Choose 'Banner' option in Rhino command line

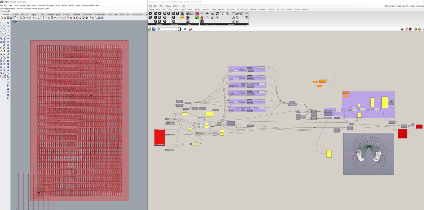click(40, 8)
